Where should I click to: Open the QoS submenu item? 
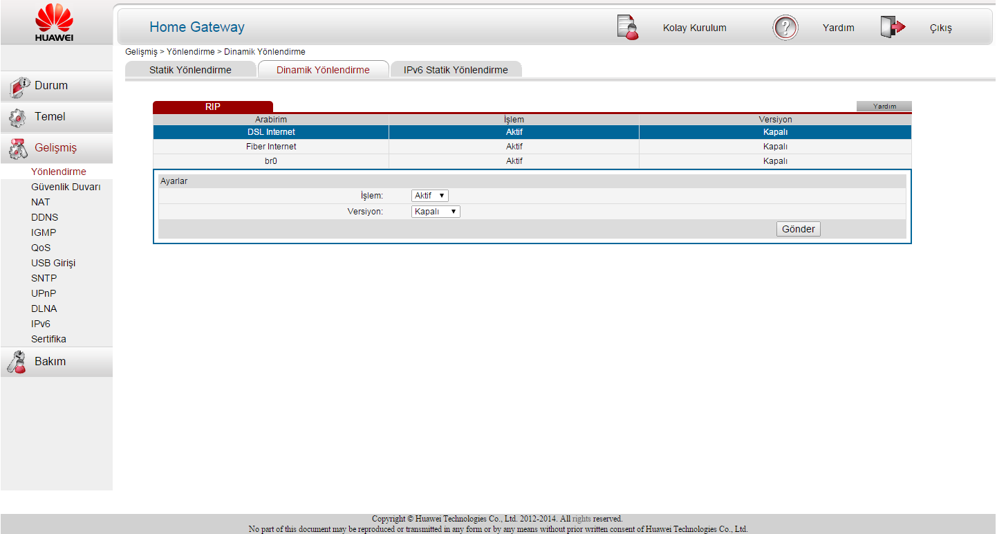(x=41, y=248)
